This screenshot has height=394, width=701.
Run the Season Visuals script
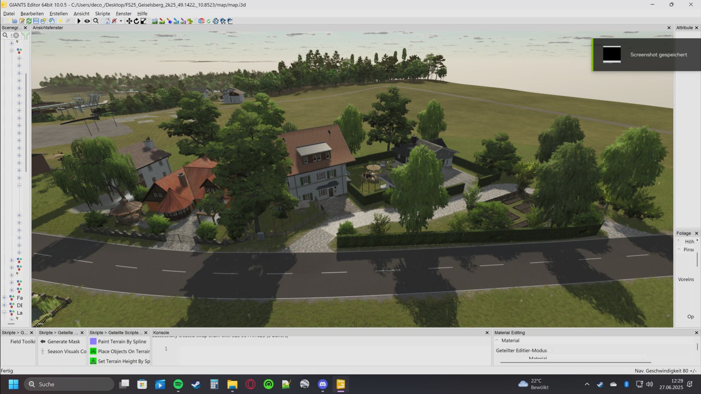(63, 351)
